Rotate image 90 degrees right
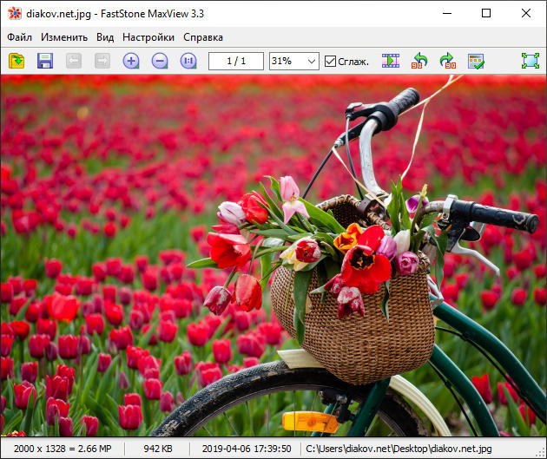The width and height of the screenshot is (547, 459). tap(448, 61)
